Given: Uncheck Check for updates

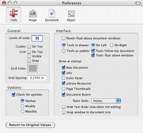Looking at the screenshot, I should pos(13,94).
